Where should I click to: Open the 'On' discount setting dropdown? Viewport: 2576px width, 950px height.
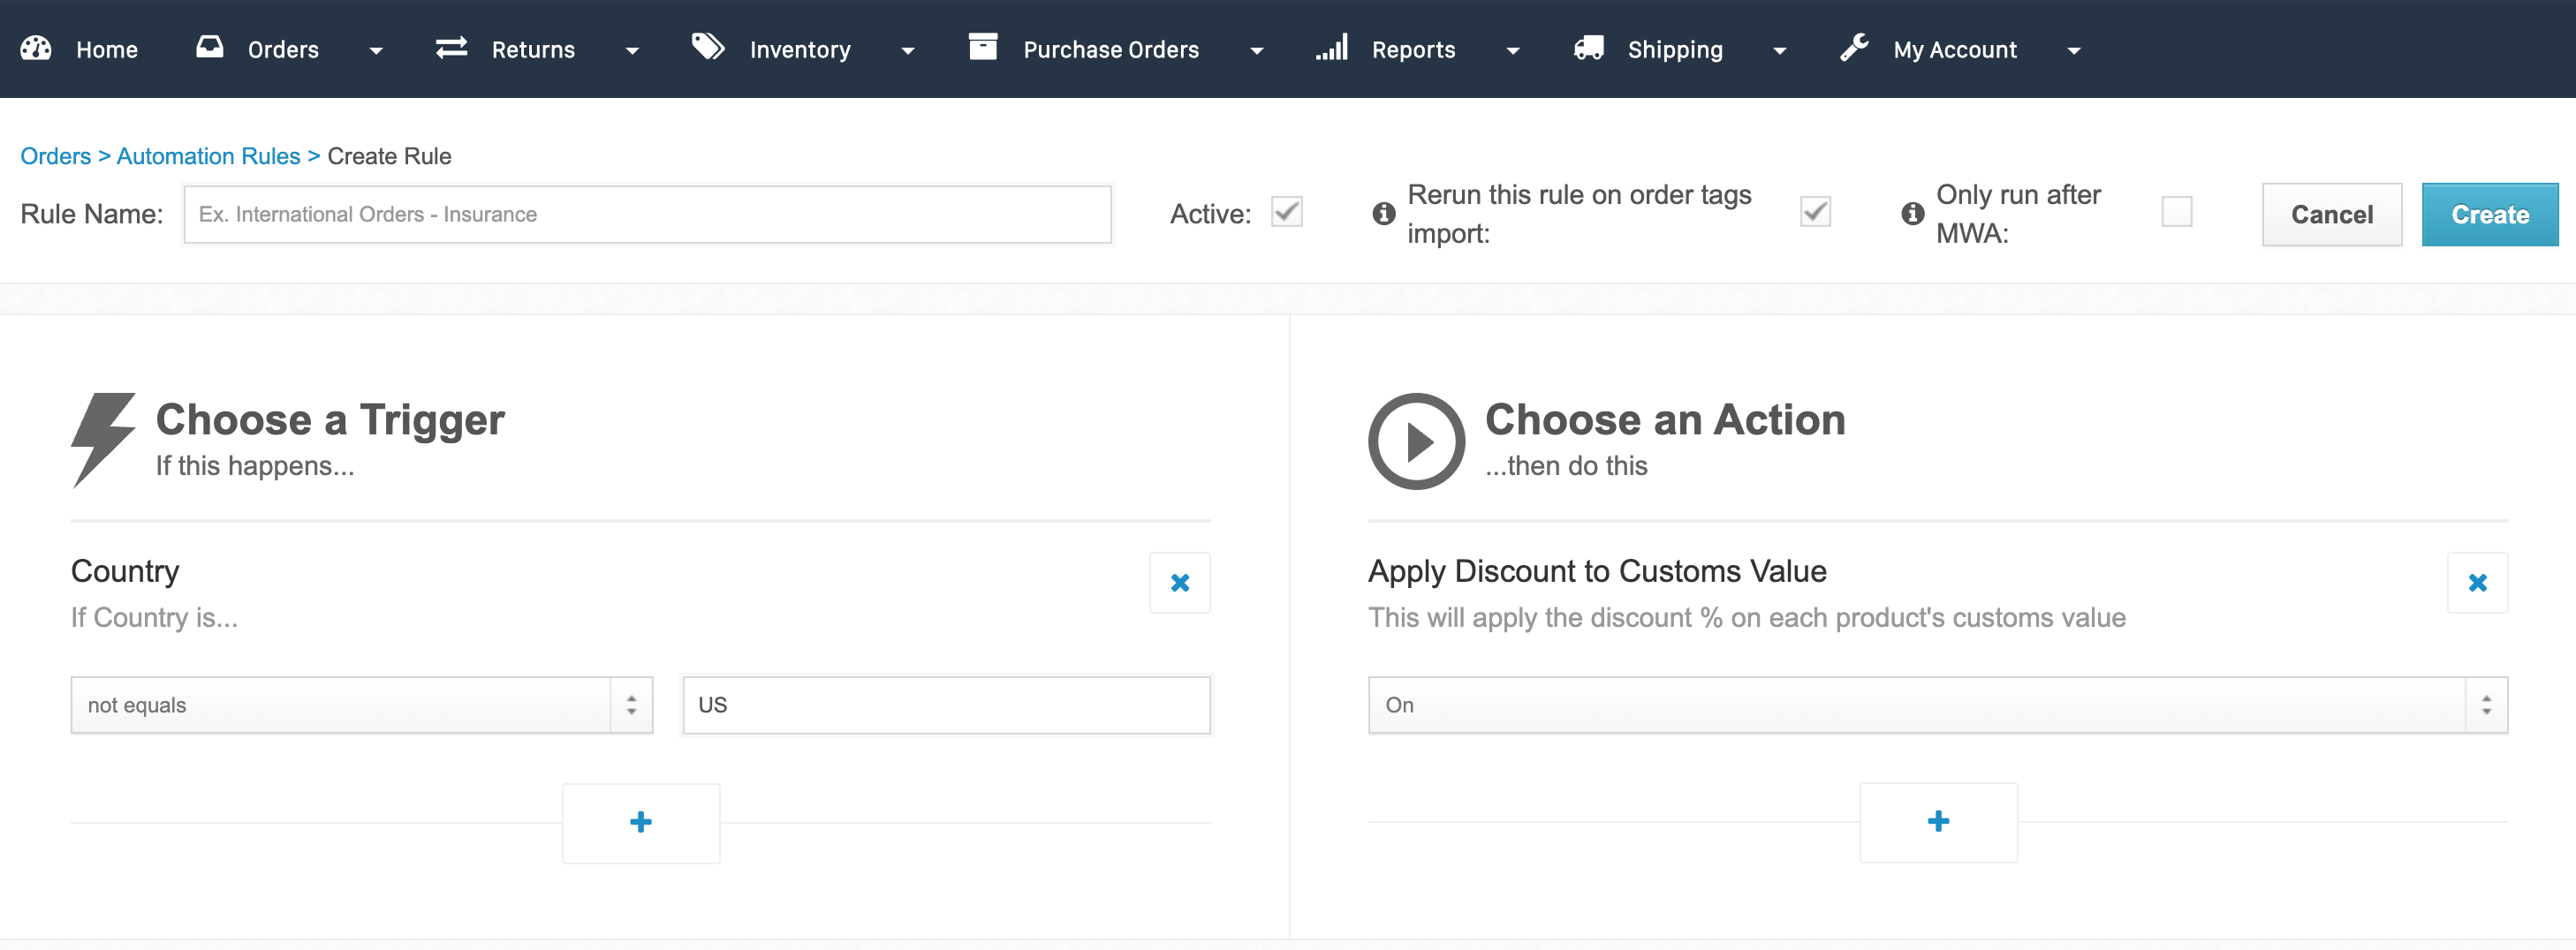[x=1938, y=705]
